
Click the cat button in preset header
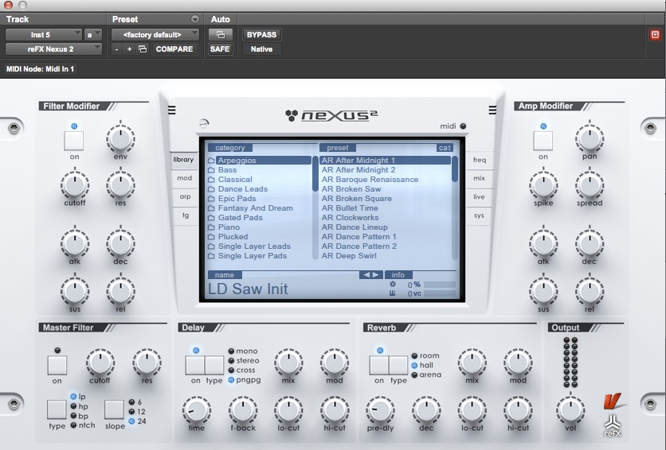click(x=445, y=148)
